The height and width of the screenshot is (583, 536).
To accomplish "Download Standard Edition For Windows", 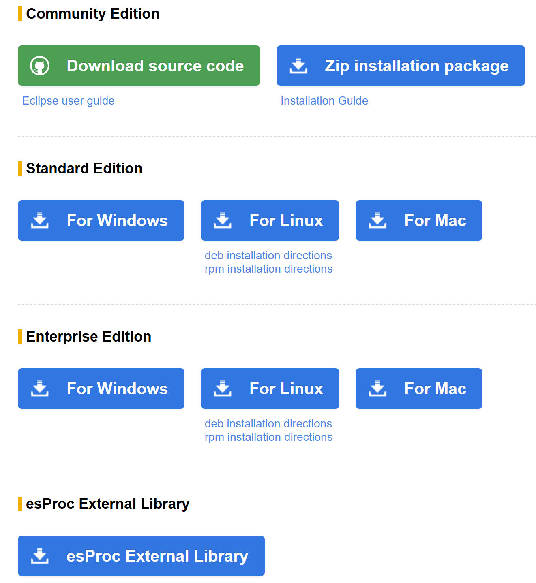I will click(x=117, y=220).
